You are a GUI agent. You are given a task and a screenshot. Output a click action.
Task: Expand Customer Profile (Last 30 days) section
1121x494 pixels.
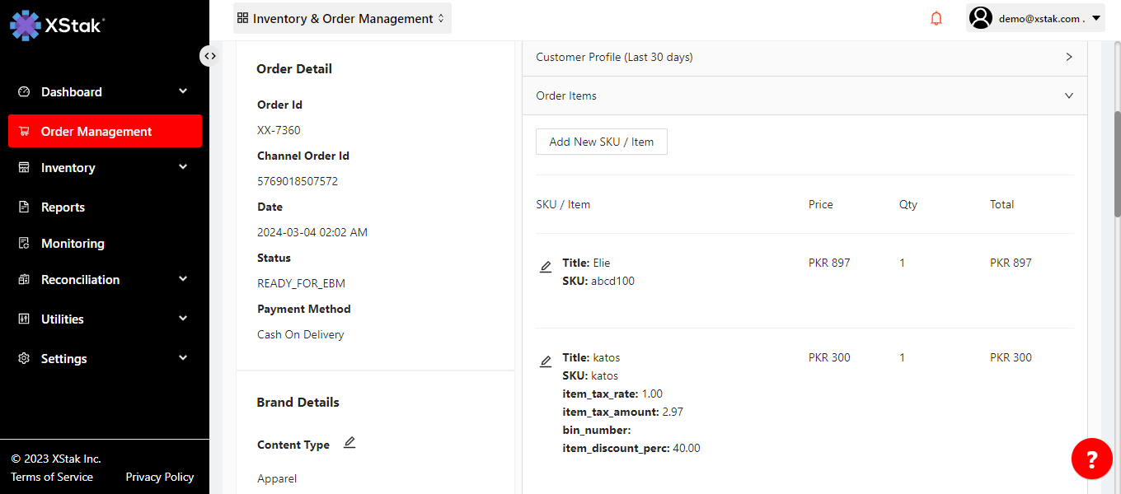[x=1068, y=58]
